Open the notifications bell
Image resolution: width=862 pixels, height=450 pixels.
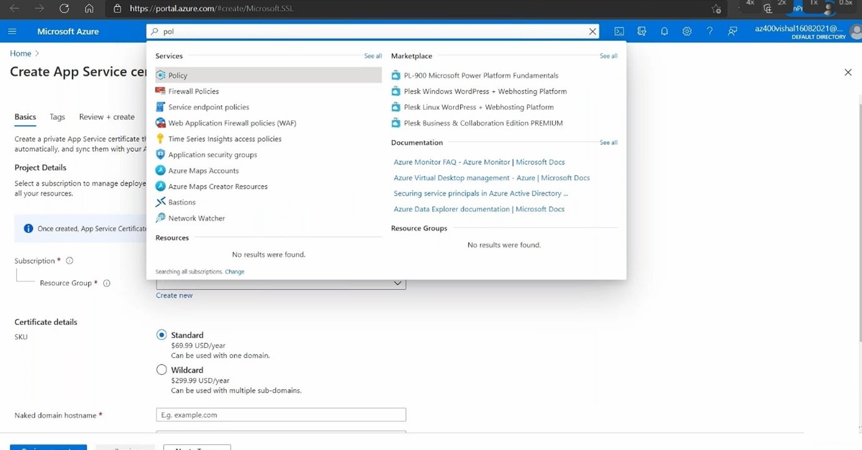tap(664, 31)
